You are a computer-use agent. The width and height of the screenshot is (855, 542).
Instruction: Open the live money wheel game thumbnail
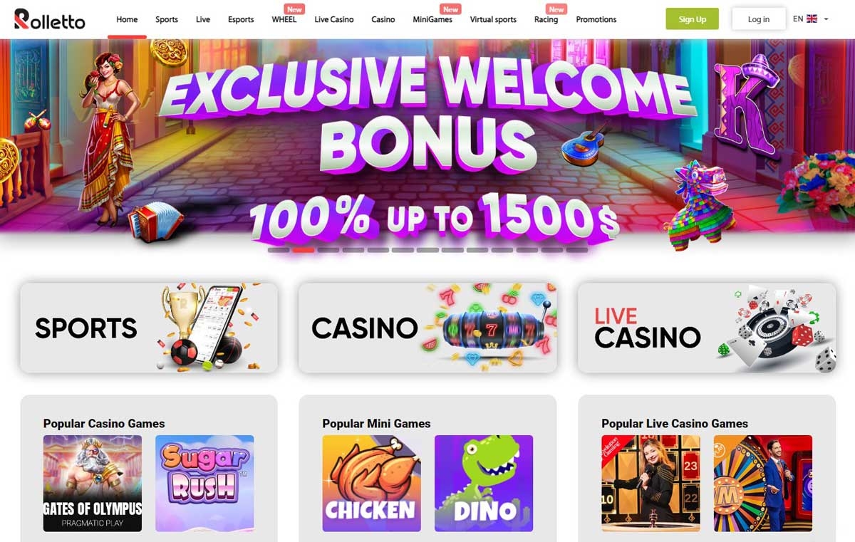point(762,484)
